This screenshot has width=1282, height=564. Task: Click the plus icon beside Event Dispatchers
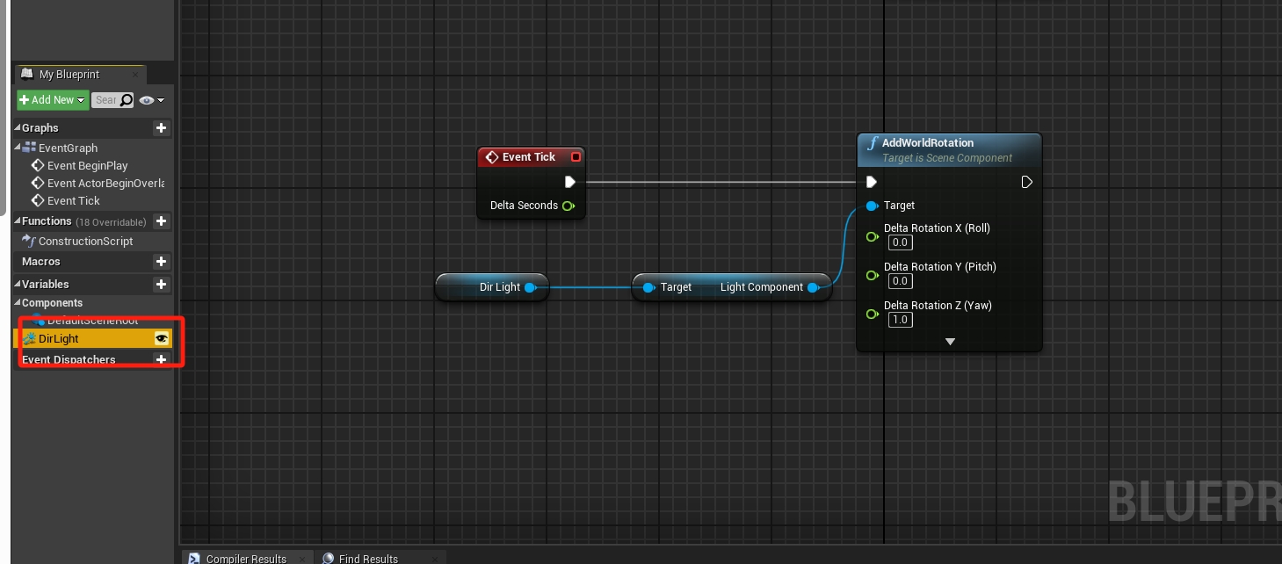click(x=161, y=359)
